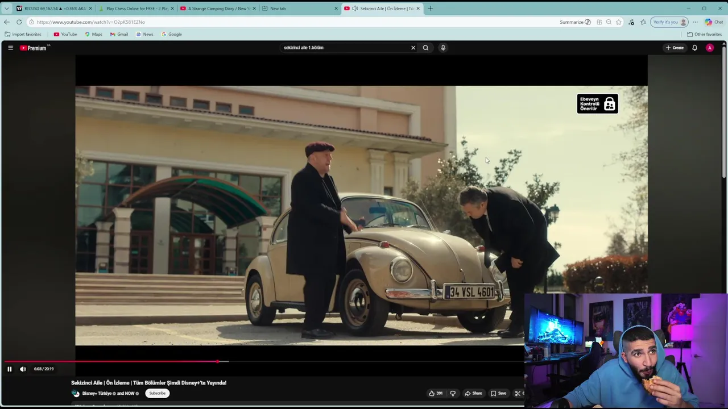
Task: Open the browser Apps grid icon
Action: 599,22
